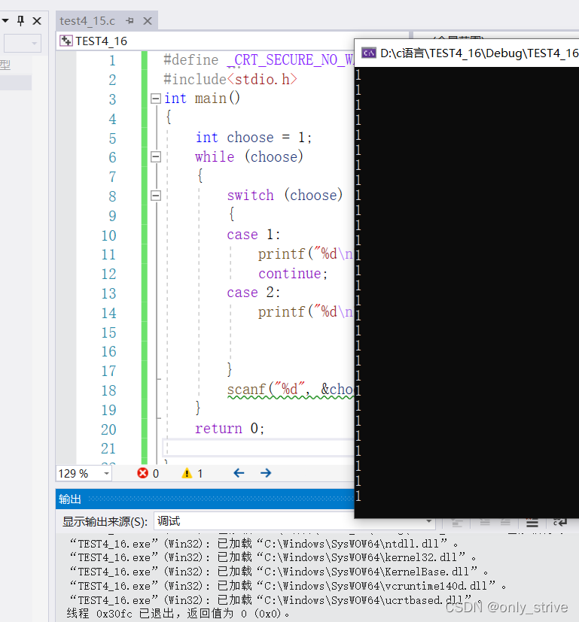579x622 pixels.
Task: Pin the test4_15.c document tab
Action: pos(130,20)
